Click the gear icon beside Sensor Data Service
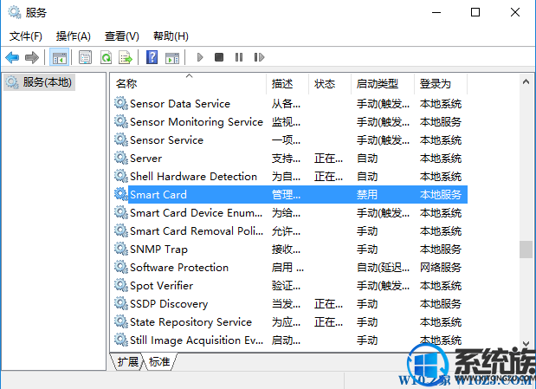The image size is (536, 389). point(120,103)
